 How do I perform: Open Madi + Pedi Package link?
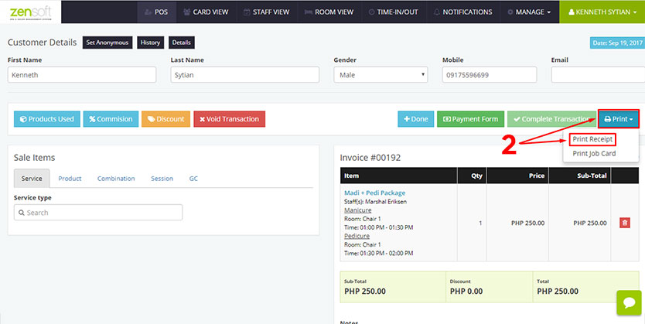click(x=374, y=193)
